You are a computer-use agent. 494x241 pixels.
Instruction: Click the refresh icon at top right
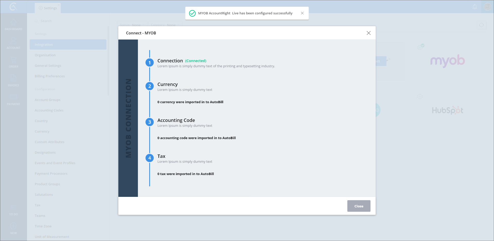tap(481, 25)
